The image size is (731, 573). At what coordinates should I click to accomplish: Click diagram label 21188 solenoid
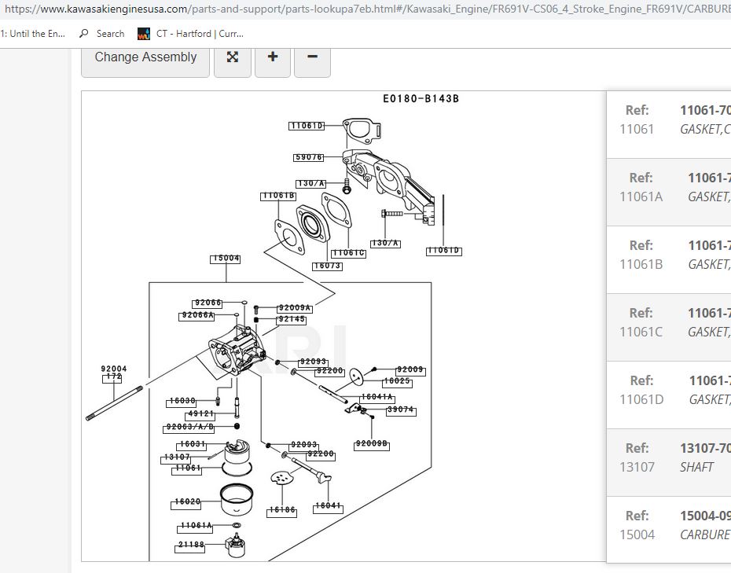tap(190, 545)
